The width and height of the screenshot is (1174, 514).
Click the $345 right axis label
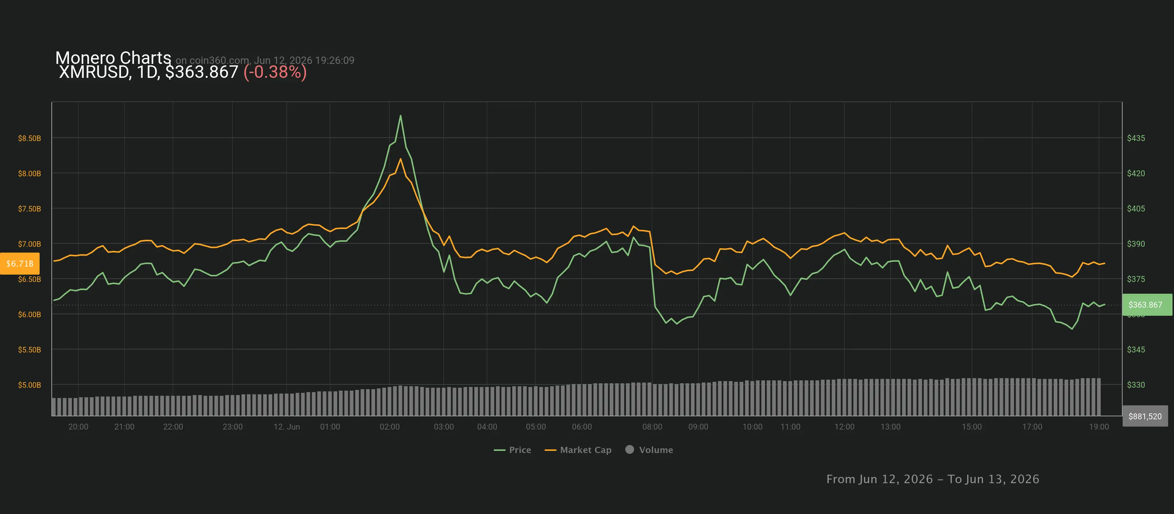point(1136,350)
